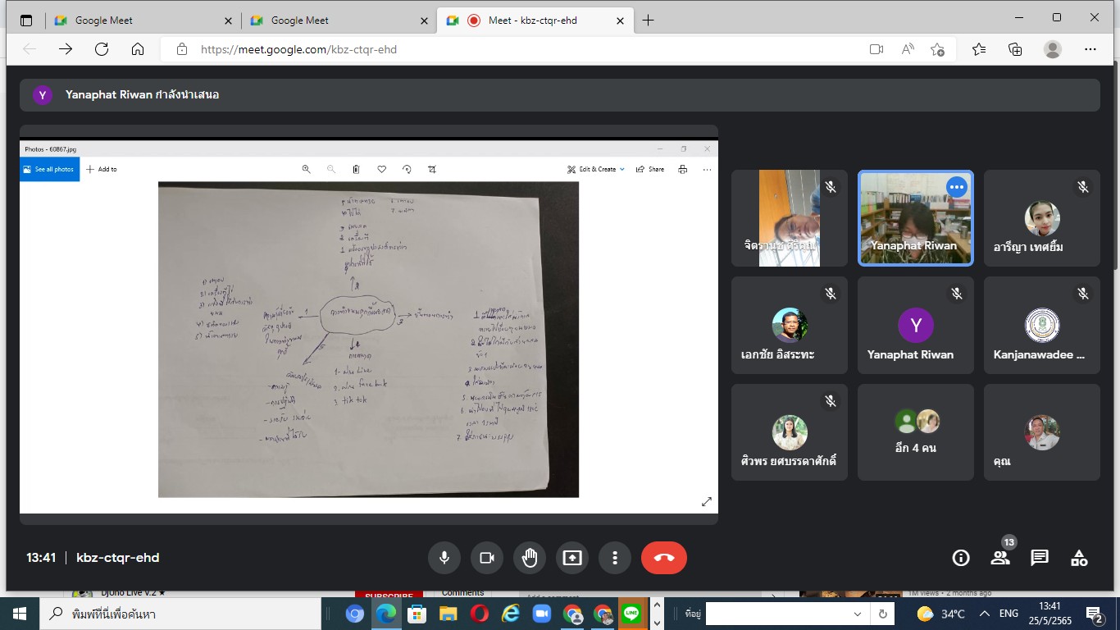
Task: Open options on Yanaphat Riwan video tile
Action: (956, 187)
